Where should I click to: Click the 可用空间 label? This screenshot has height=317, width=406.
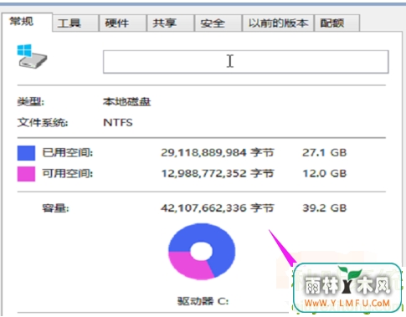click(67, 174)
